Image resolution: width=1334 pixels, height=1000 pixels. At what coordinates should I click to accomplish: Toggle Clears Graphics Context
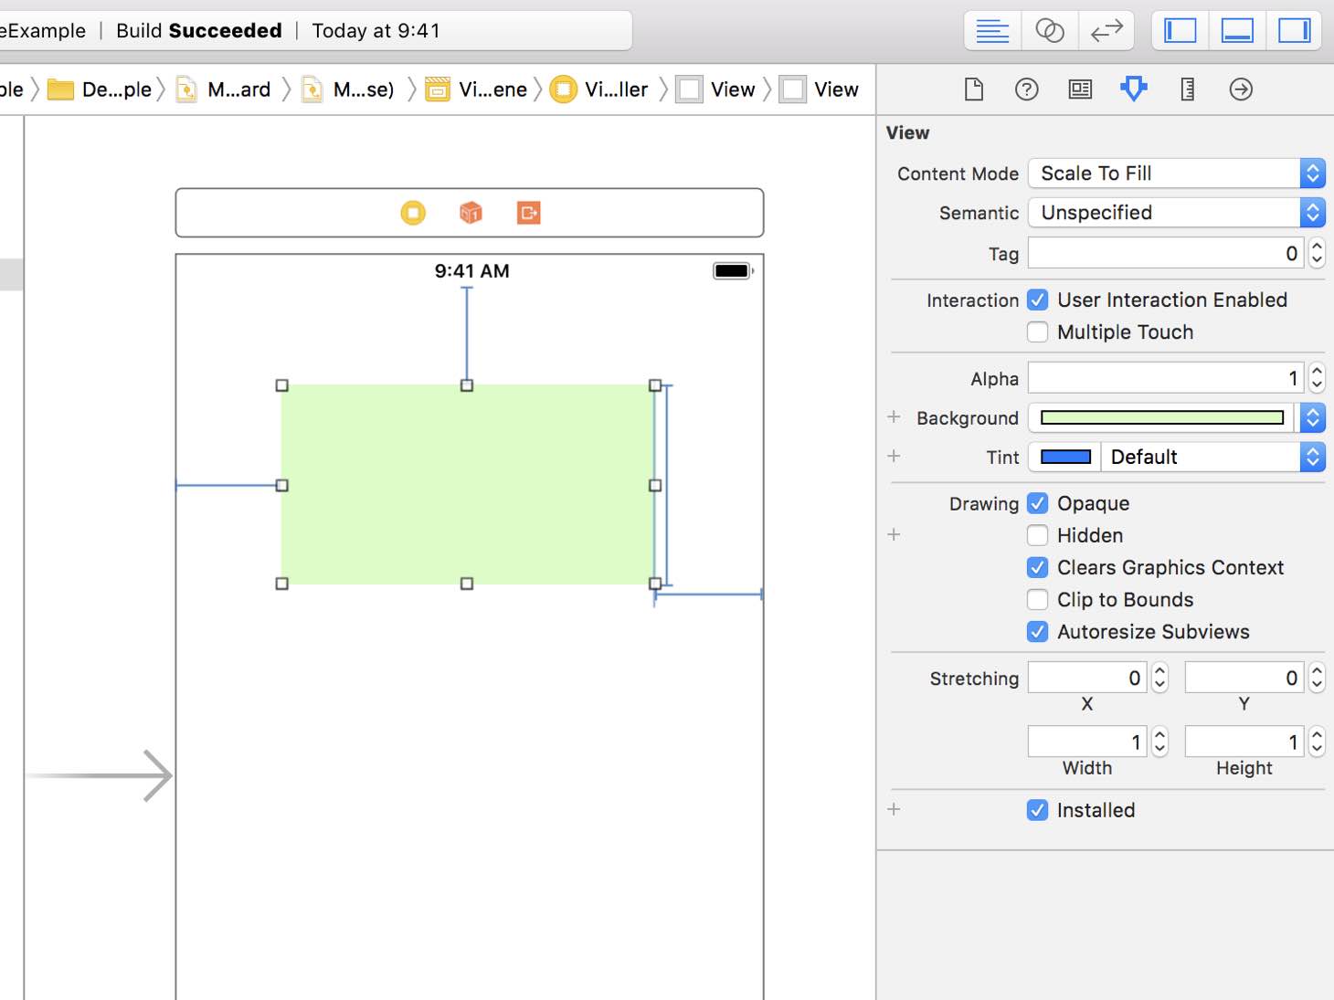(1038, 567)
